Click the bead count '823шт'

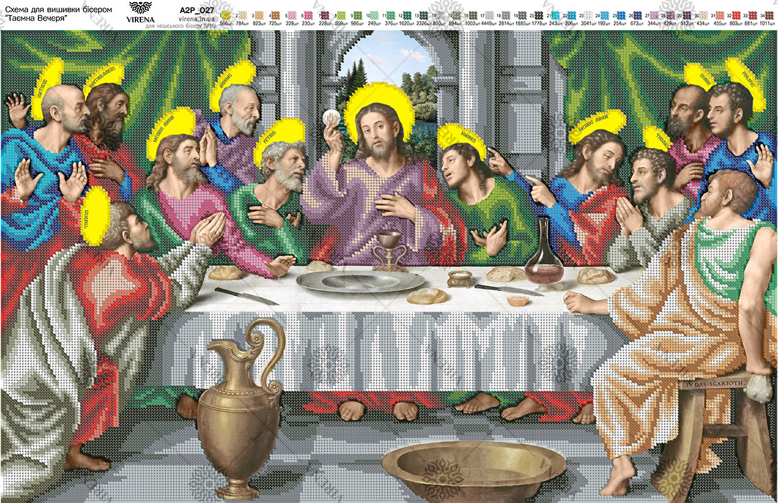click(x=258, y=23)
